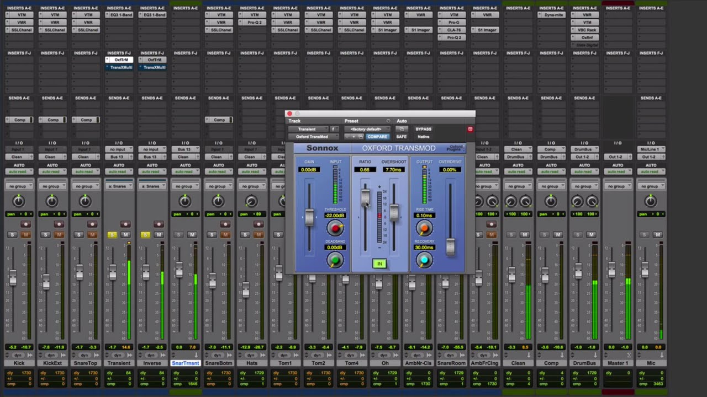Open plugin automation enable window icon

(x=402, y=129)
